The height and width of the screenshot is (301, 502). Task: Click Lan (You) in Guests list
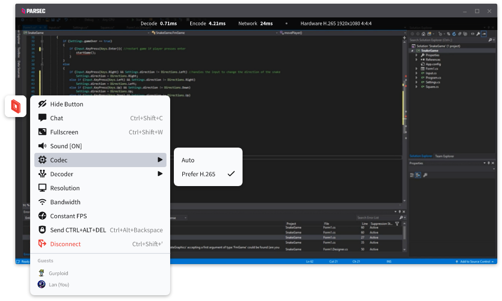59,284
